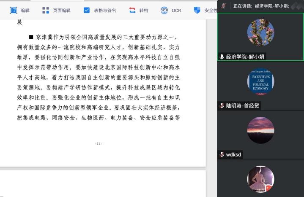Open the 安全性 shield icon
This screenshot has height=197, width=304.
(197, 10)
